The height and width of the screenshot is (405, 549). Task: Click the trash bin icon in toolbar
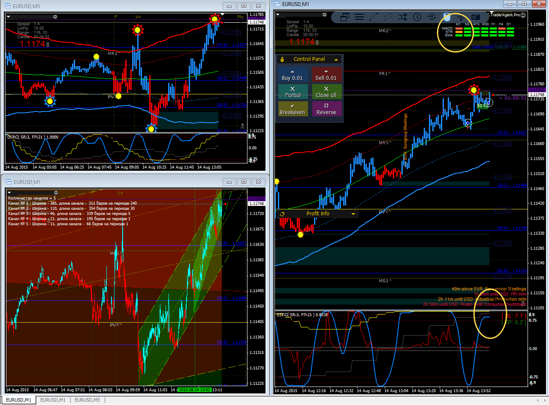(x=446, y=17)
